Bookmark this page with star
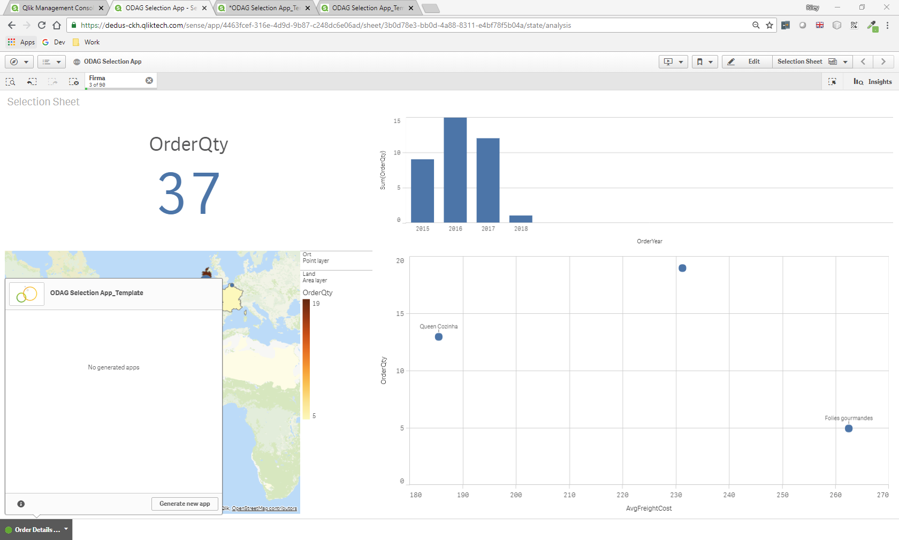 770,25
